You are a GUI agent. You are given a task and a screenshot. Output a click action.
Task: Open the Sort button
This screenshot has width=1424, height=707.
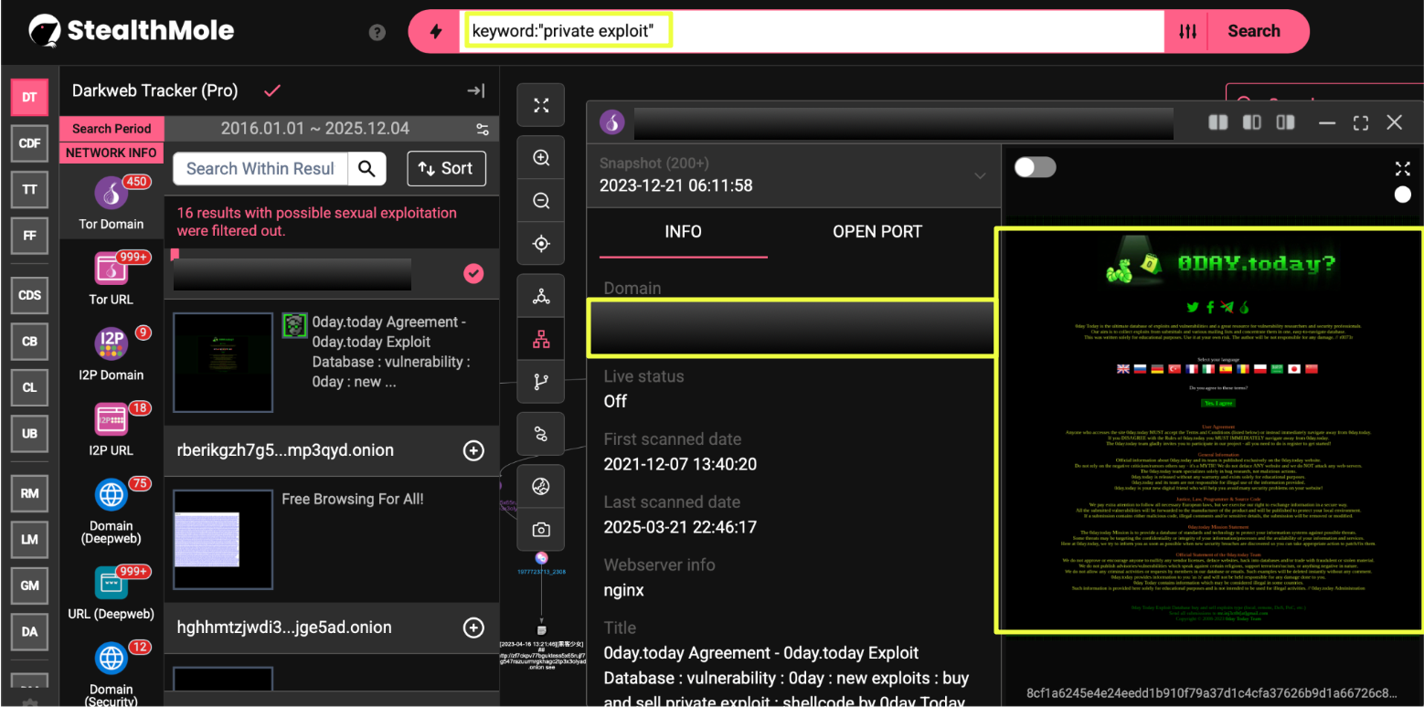(446, 168)
